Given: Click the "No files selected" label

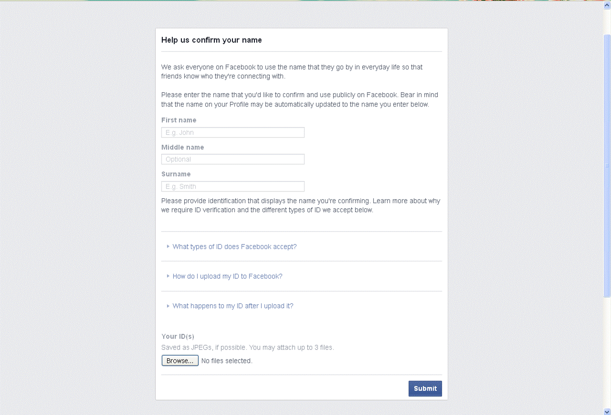Looking at the screenshot, I should point(226,361).
